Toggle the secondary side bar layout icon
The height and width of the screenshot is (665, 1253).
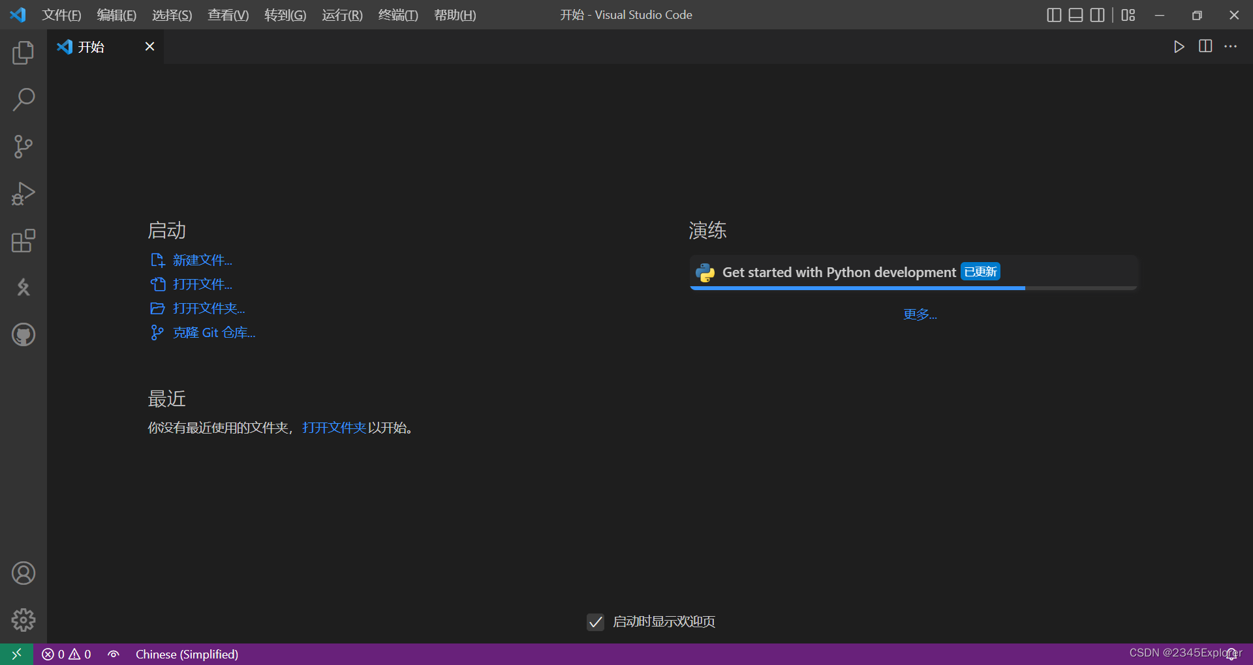point(1098,15)
